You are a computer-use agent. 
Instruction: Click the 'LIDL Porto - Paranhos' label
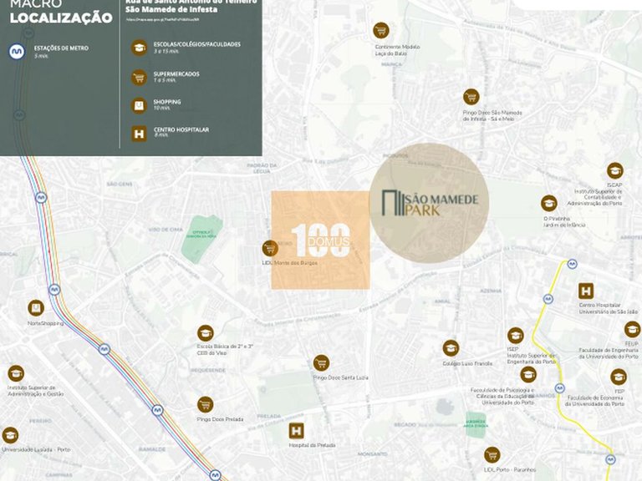click(510, 469)
